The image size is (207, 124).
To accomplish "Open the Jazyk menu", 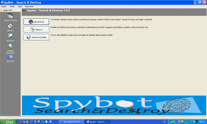I will pos(20,6).
